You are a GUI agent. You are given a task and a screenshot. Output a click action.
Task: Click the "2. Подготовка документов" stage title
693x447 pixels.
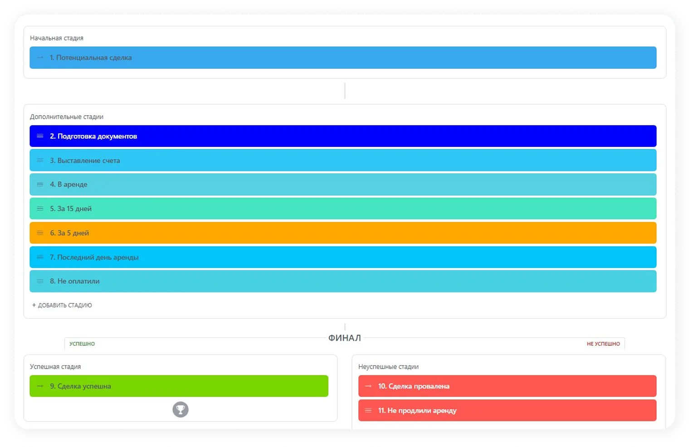pyautogui.click(x=93, y=136)
